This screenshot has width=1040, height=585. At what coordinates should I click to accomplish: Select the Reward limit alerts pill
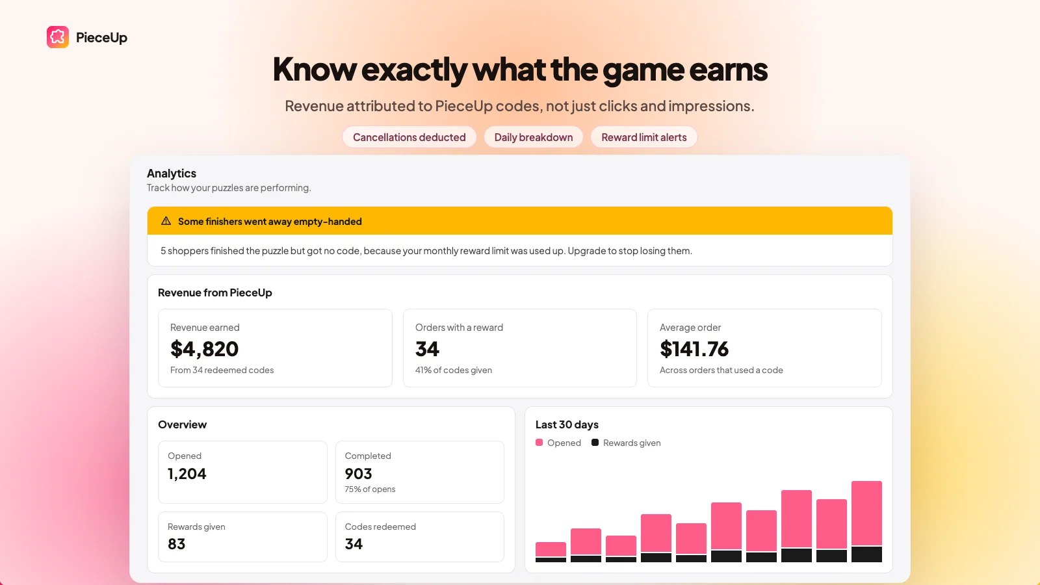pos(644,137)
